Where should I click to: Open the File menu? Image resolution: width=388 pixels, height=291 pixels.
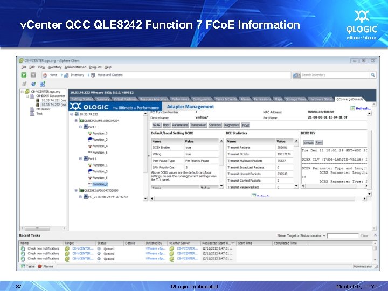[24, 67]
